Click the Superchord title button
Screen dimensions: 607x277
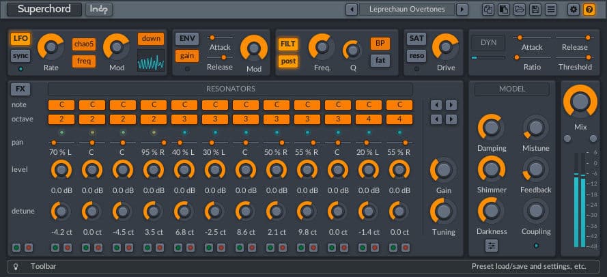pos(44,10)
